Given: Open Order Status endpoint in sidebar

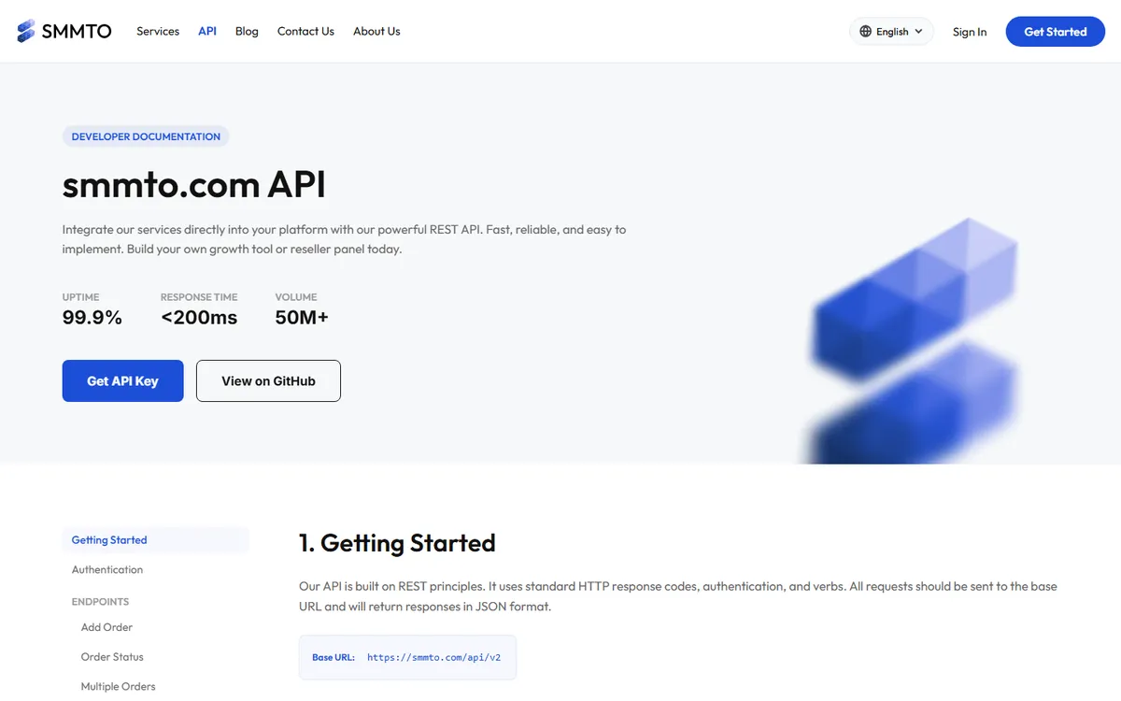Looking at the screenshot, I should pos(112,657).
